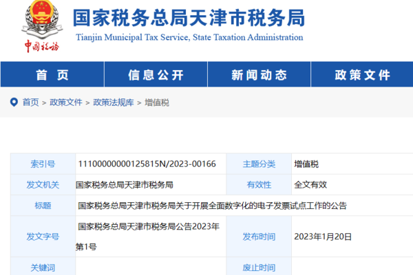The height and width of the screenshot is (275, 413).
Task: Open the 信息公开 navigation tab
Action: (156, 74)
